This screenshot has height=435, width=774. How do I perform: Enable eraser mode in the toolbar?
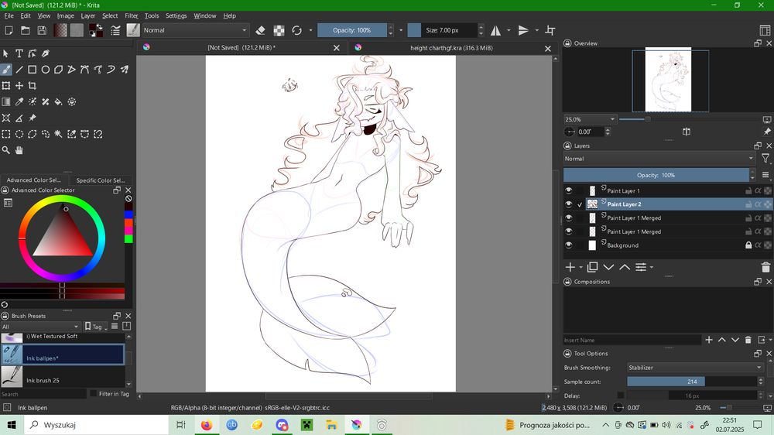260,30
